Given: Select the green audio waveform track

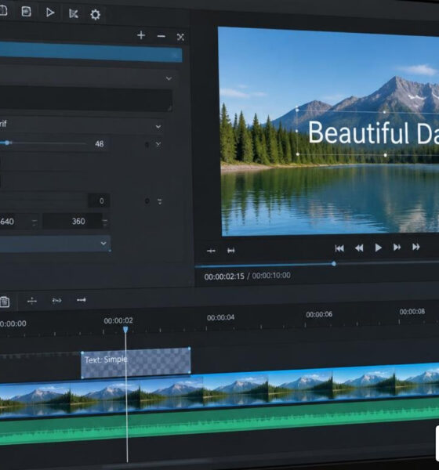Looking at the screenshot, I should (x=219, y=423).
